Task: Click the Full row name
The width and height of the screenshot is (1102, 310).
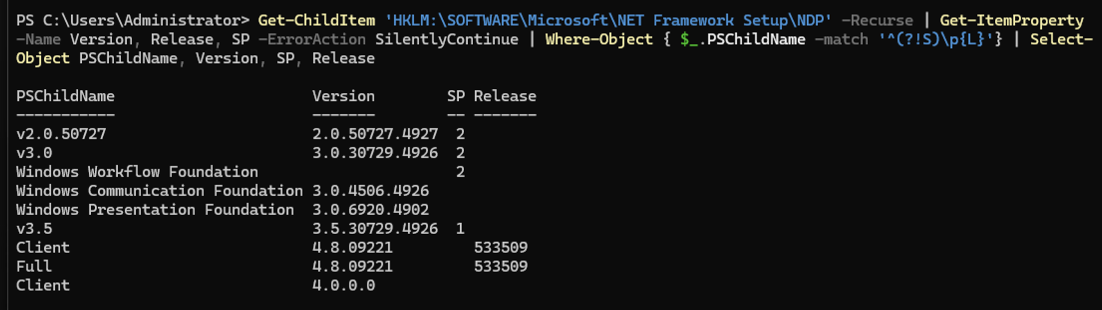Action: coord(34,267)
